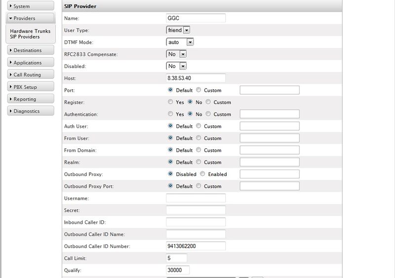Select Custom radio for Port
Image resolution: width=395 pixels, height=278 pixels.
point(198,90)
